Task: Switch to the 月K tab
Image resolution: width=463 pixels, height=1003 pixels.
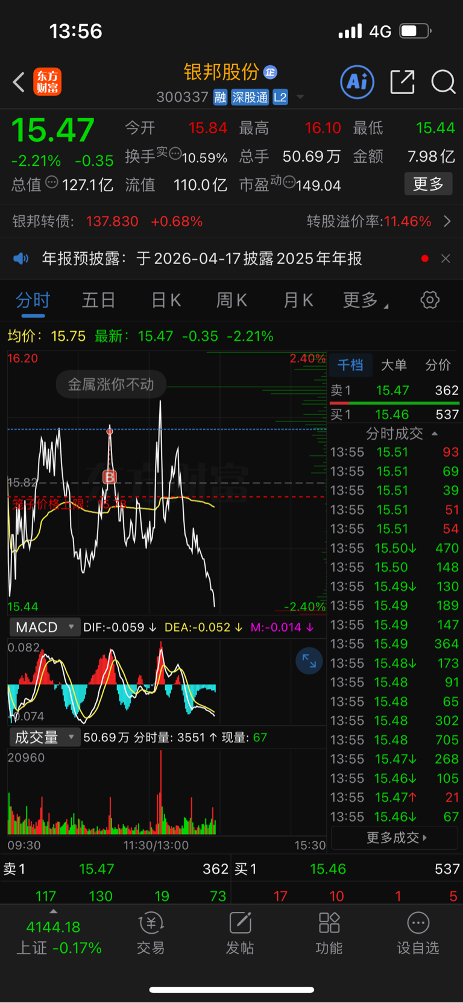Action: pyautogui.click(x=298, y=300)
